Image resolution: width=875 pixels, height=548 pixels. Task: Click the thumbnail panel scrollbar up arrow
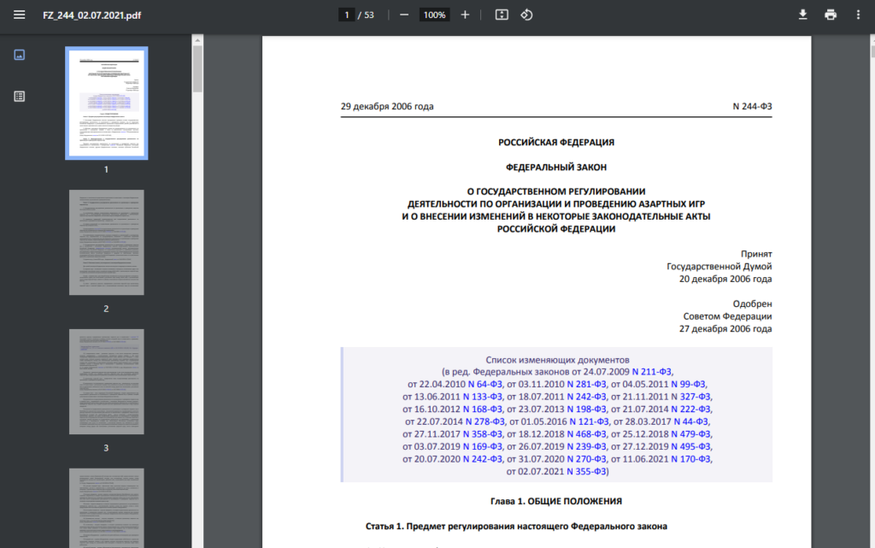[x=197, y=40]
